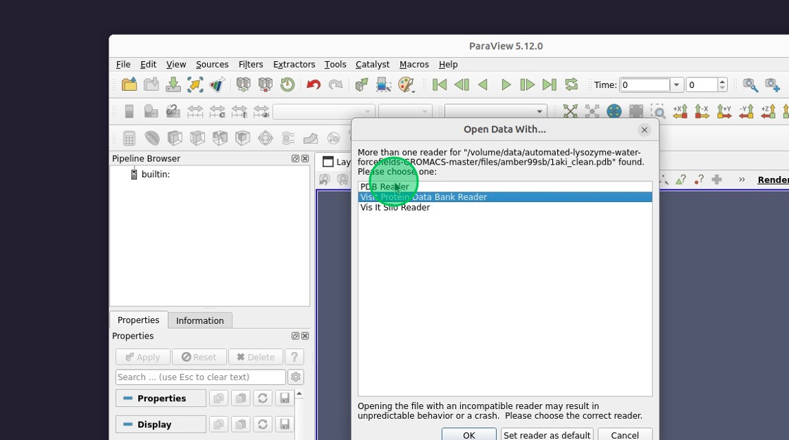Click the time step spinner arrows

(x=722, y=85)
